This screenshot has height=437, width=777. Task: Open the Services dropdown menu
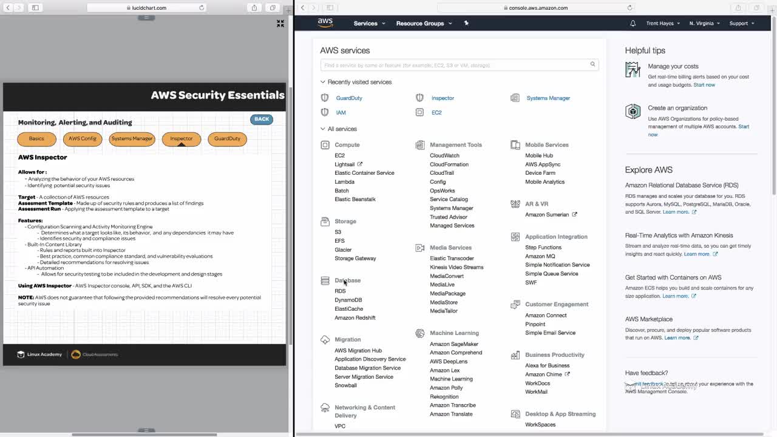tap(369, 23)
